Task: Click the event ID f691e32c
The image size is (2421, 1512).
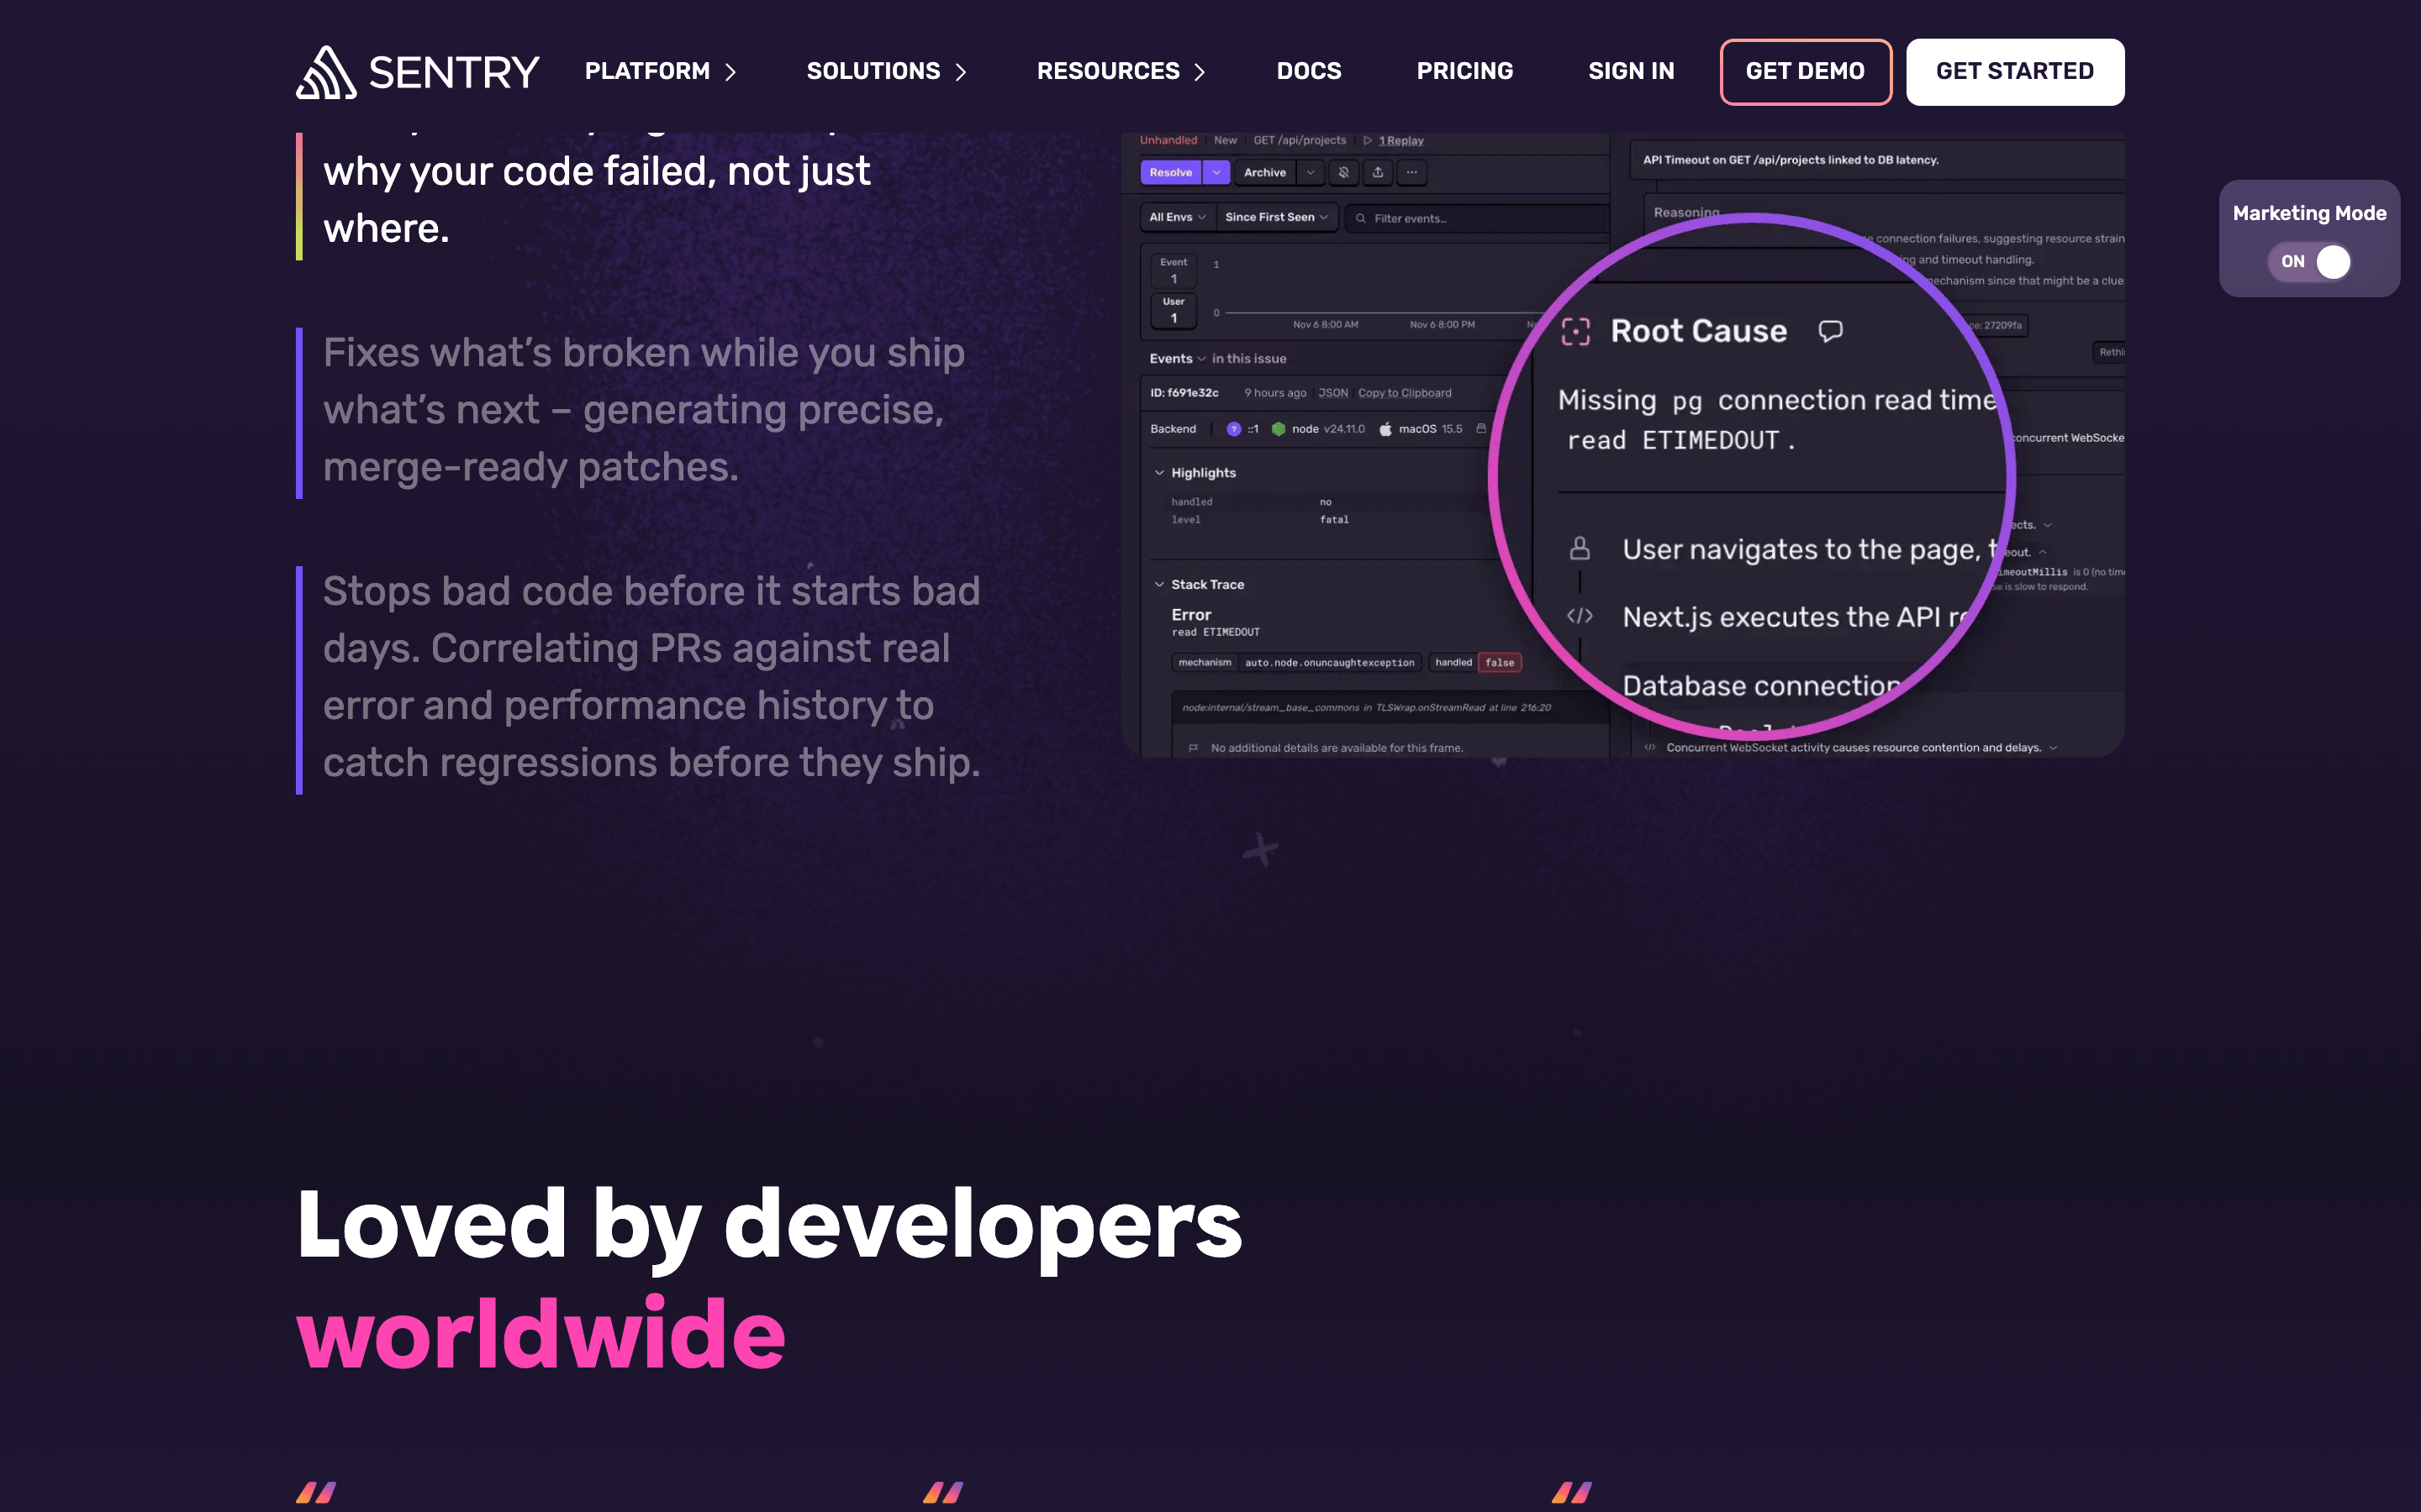Action: pos(1184,393)
